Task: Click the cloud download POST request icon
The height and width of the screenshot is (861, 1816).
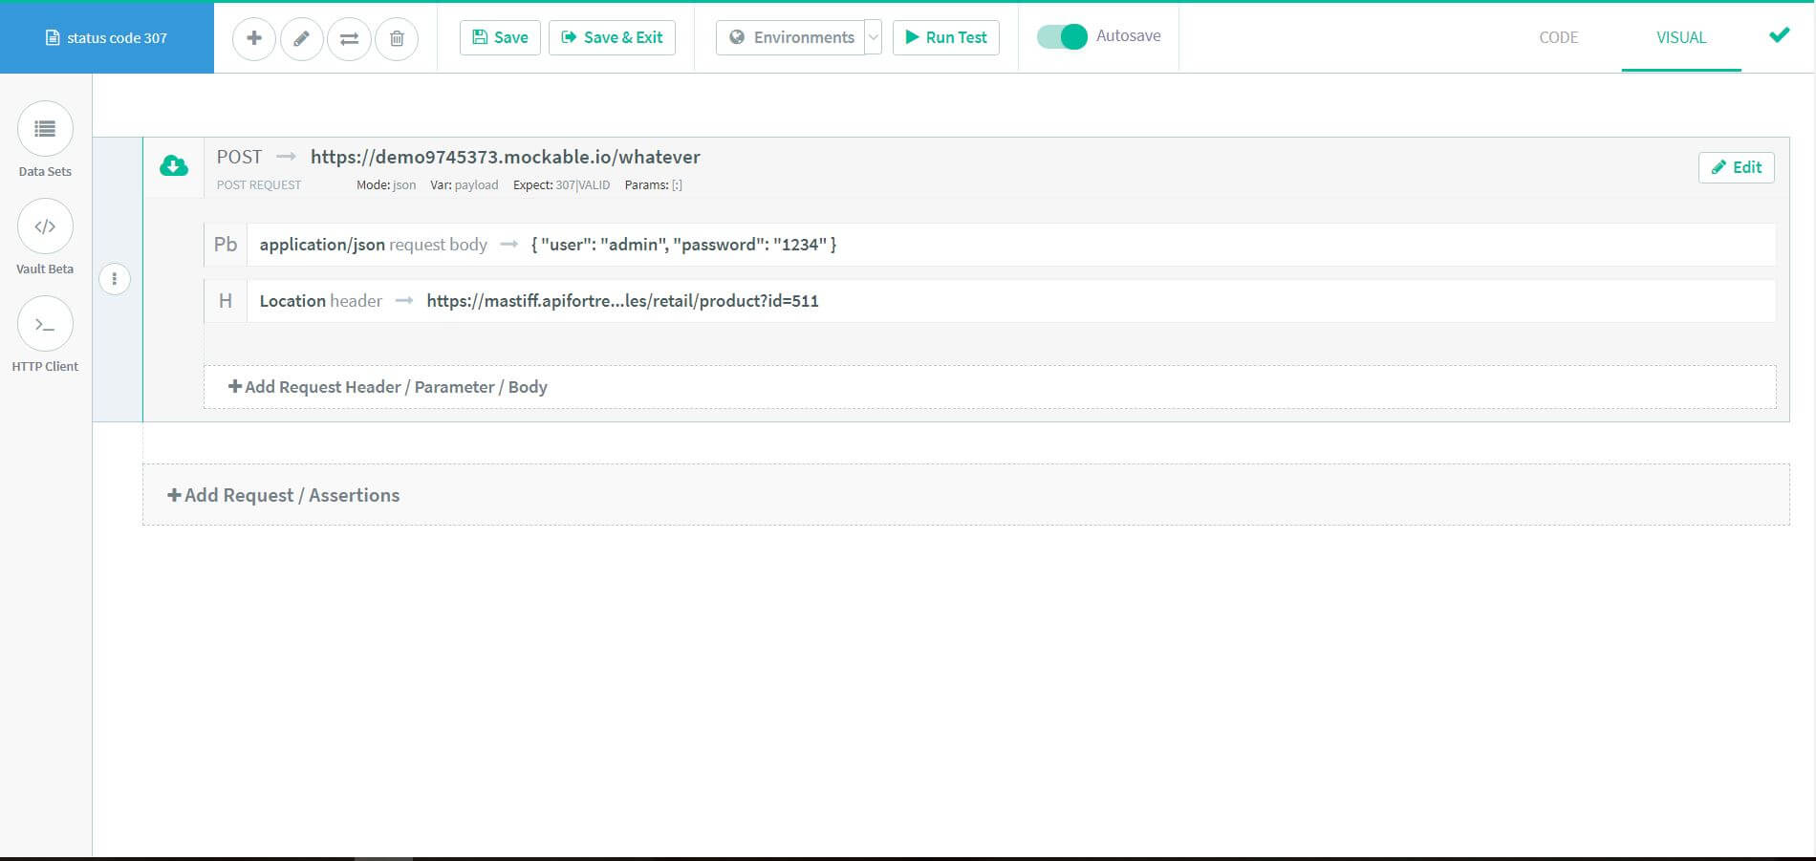Action: click(x=173, y=166)
